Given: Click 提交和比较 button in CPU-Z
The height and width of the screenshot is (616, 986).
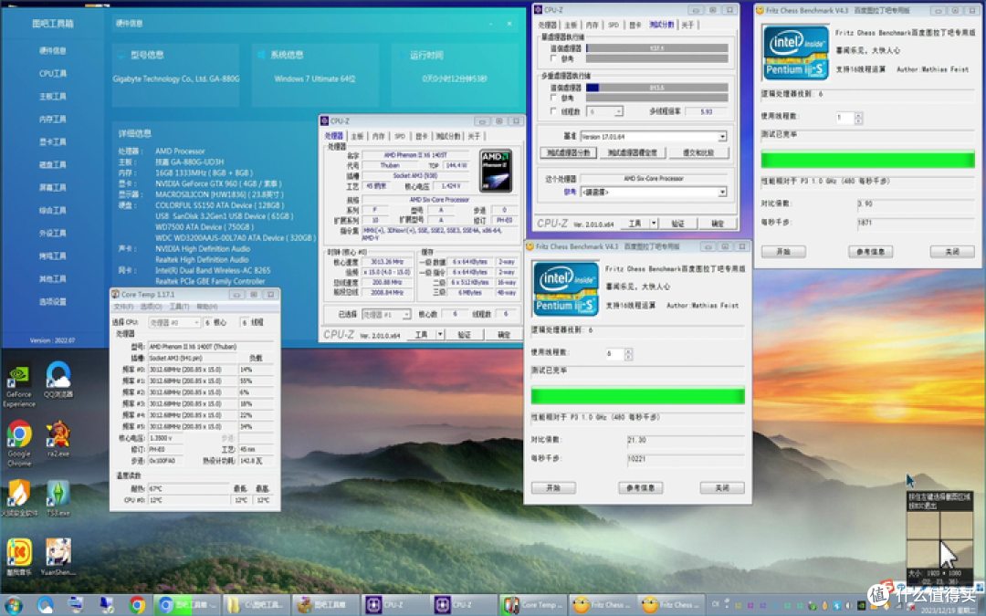Looking at the screenshot, I should pyautogui.click(x=698, y=152).
